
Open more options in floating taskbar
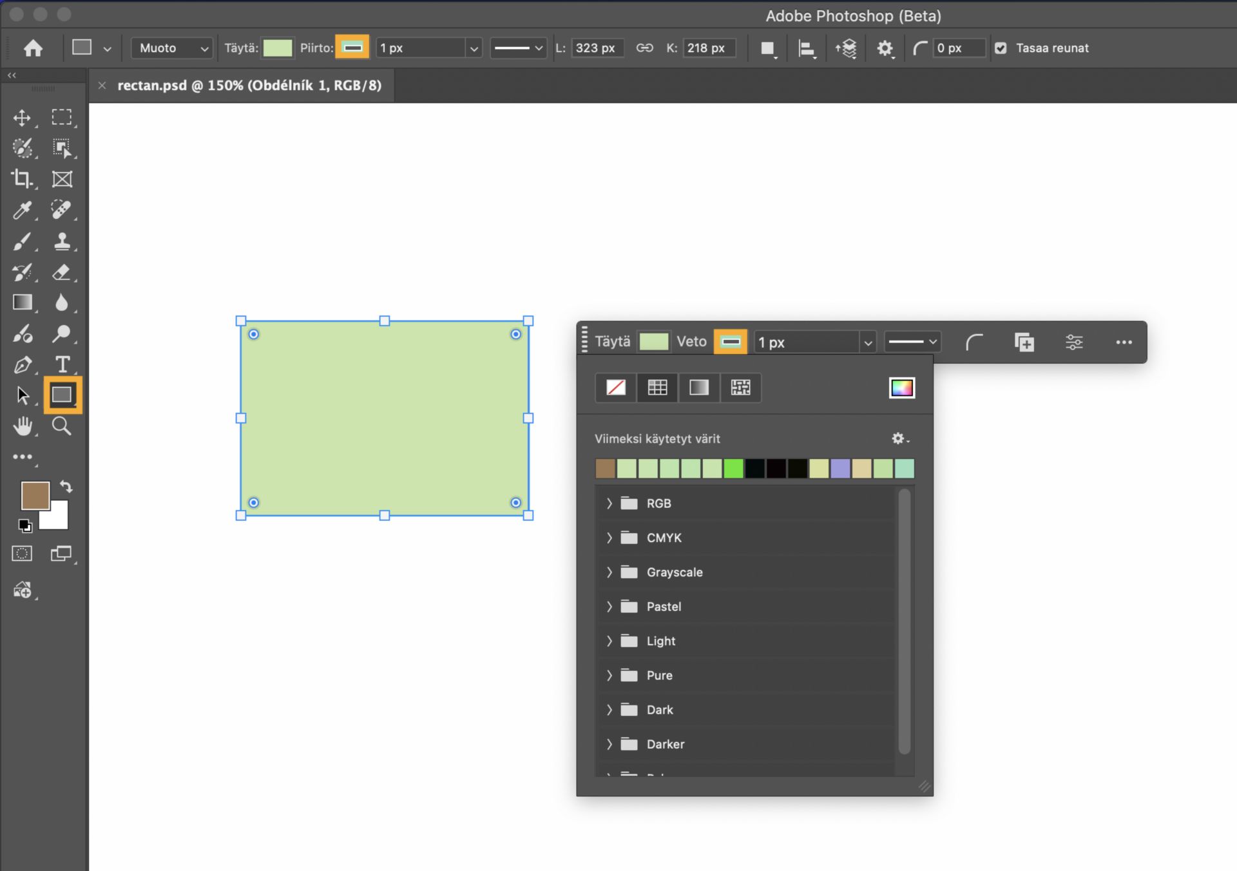point(1124,342)
